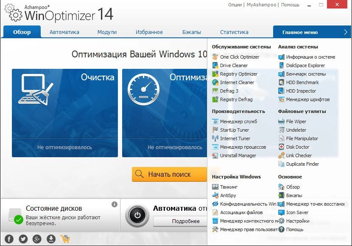Click the Подробнее button

pos(180,221)
